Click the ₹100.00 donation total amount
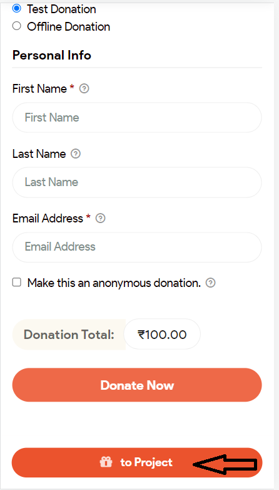Screen dimensions: 279x490 tap(162, 335)
